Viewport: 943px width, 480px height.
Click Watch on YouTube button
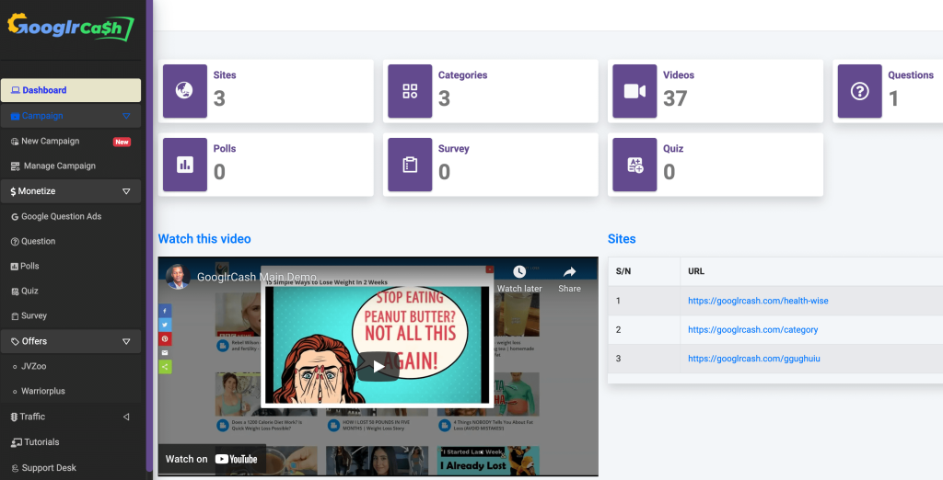(x=212, y=459)
